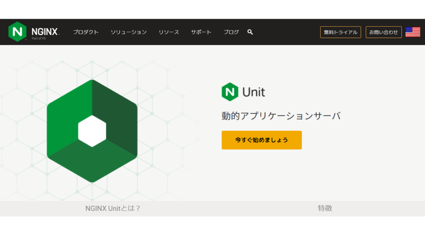Go to the ブログ menu item

pos(231,32)
